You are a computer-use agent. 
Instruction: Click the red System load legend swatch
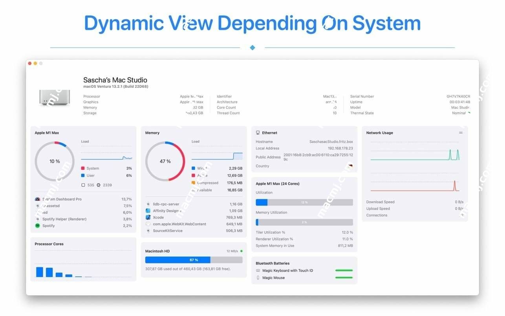[x=83, y=168]
